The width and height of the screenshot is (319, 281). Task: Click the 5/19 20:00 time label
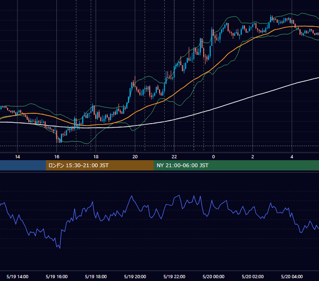point(135,276)
